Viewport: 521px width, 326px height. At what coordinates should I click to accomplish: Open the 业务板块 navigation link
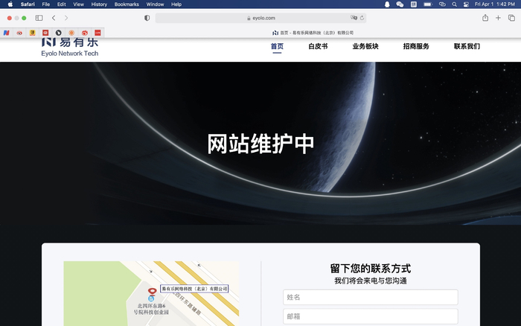point(365,46)
